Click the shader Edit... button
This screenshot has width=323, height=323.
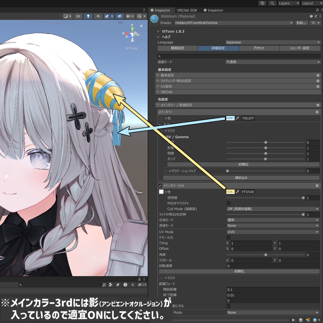point(301,23)
